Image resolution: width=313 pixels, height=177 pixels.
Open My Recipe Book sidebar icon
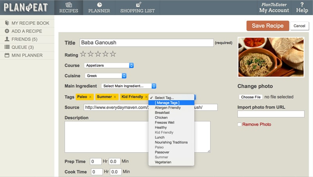(x=7, y=23)
